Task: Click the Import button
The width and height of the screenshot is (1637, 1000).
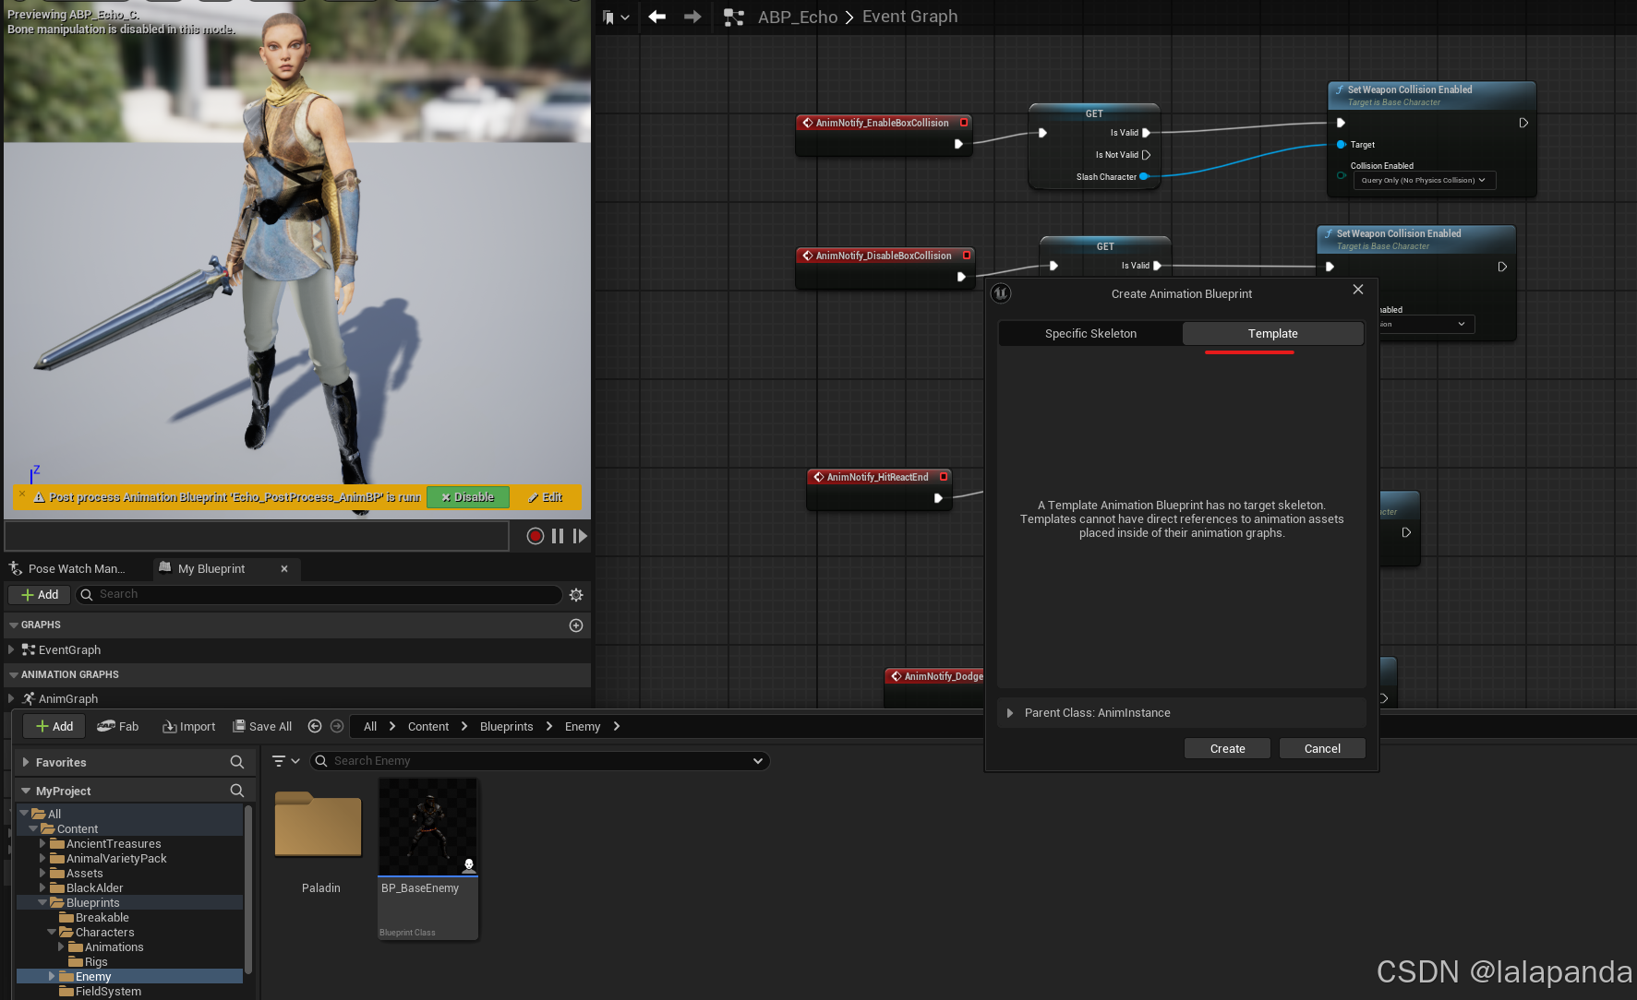Action: pos(189,727)
